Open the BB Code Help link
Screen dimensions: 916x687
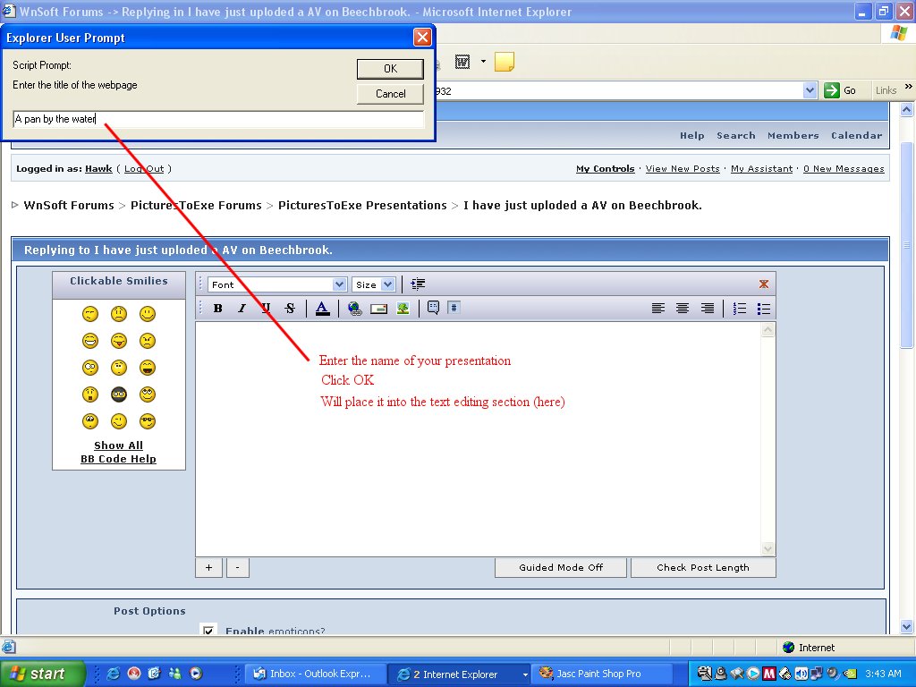point(119,459)
